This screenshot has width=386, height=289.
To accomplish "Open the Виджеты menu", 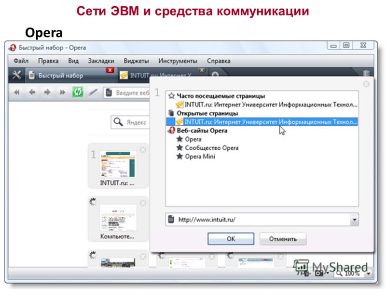I will (136, 61).
